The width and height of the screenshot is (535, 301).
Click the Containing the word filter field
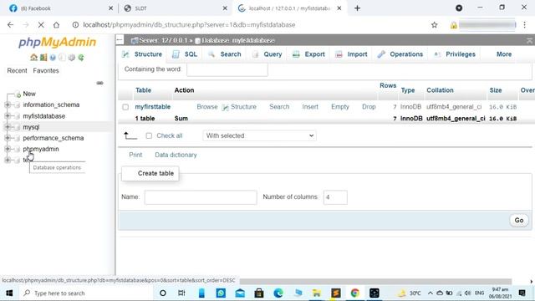point(227,69)
